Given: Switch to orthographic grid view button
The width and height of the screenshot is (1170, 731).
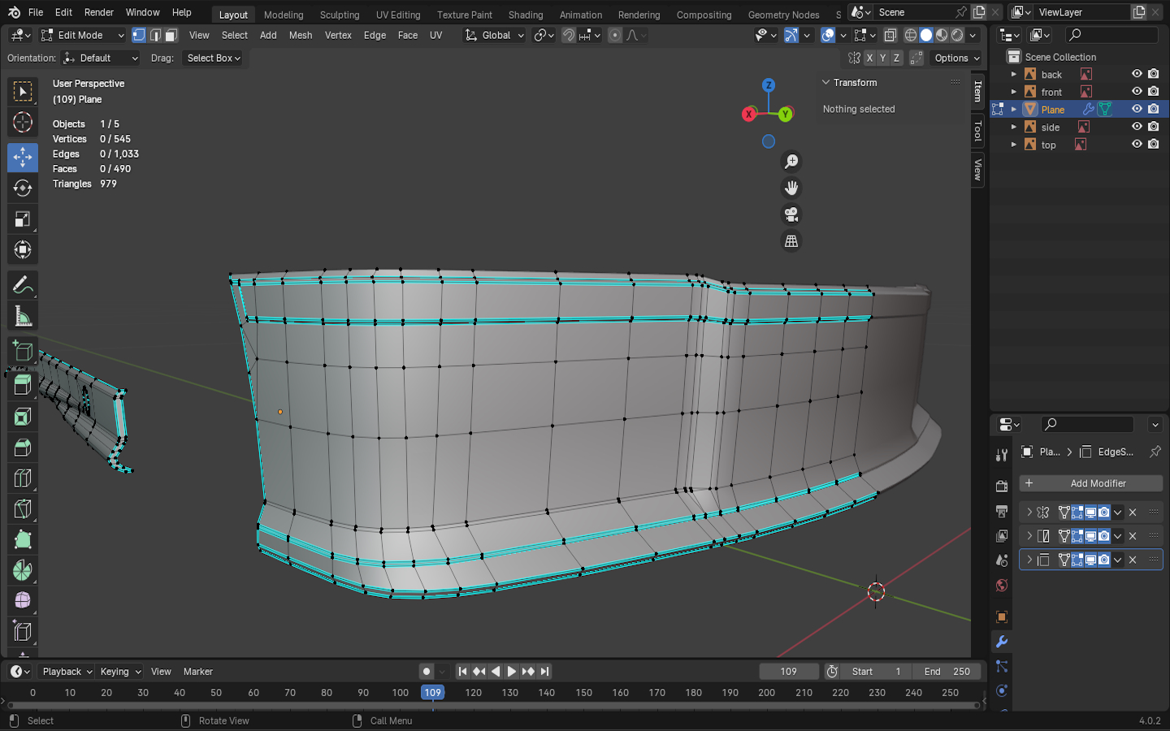Looking at the screenshot, I should point(791,241).
